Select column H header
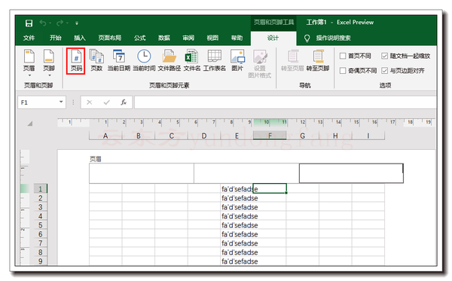The height and width of the screenshot is (281, 452). [x=335, y=136]
